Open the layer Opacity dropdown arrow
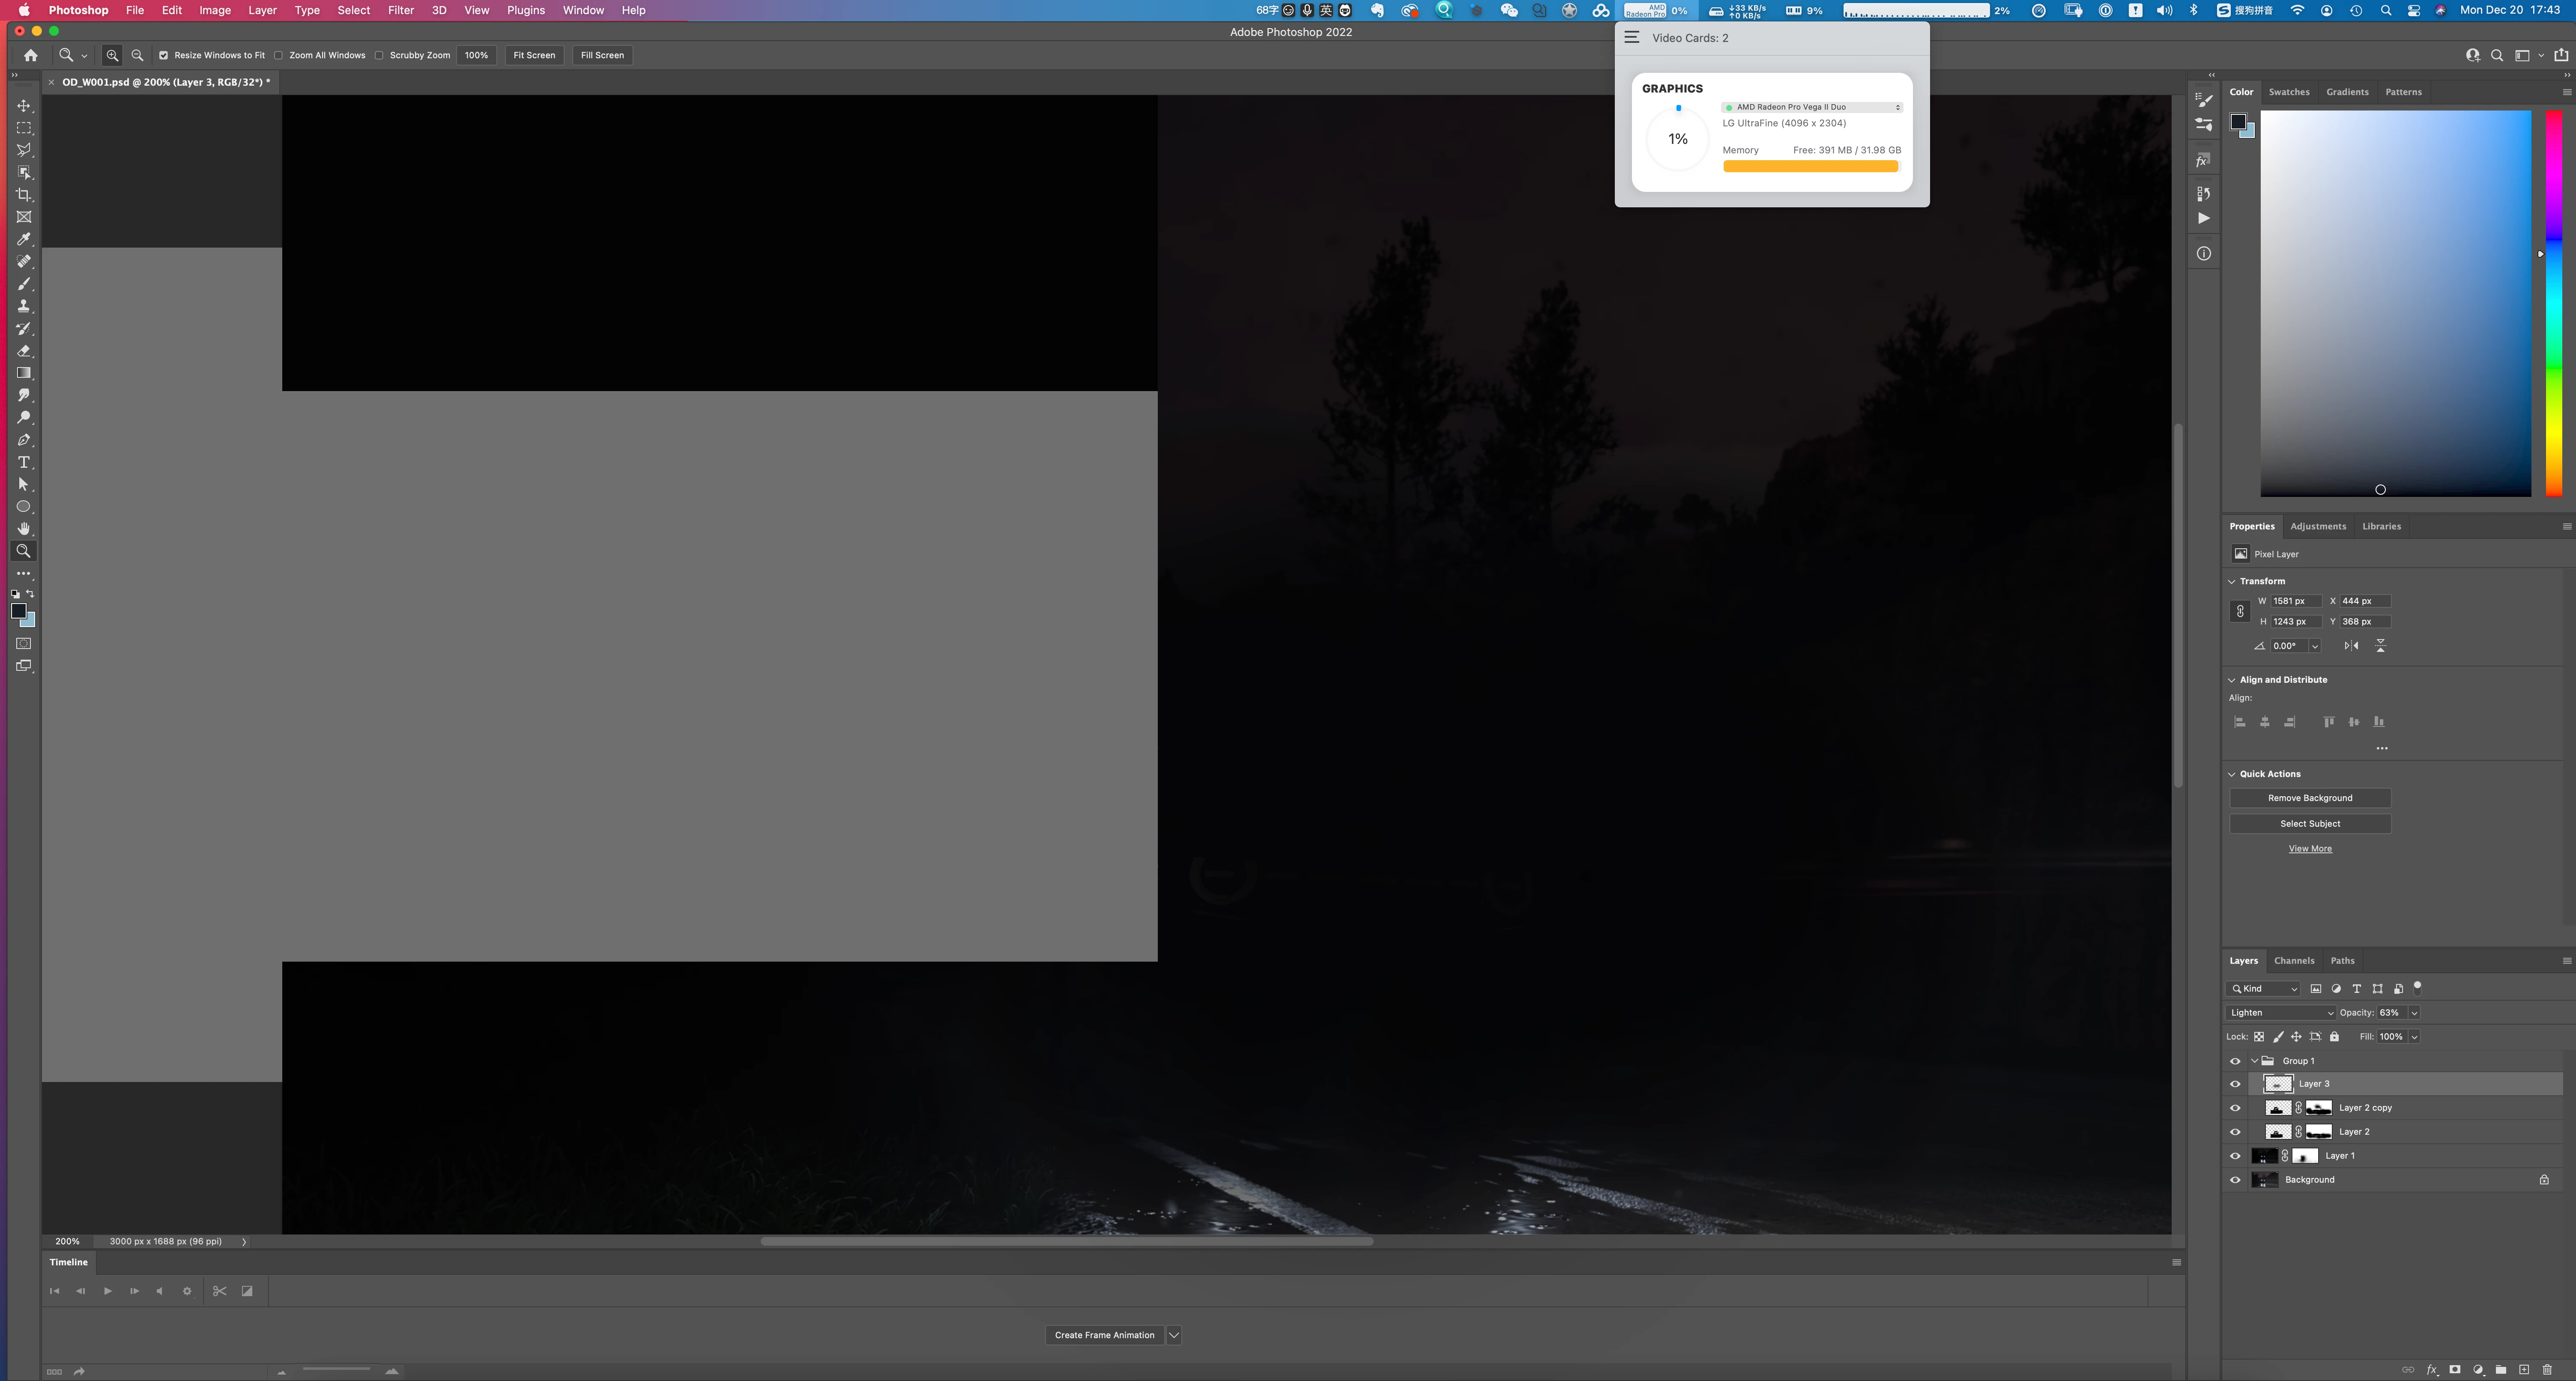This screenshot has height=1381, width=2576. pos(2414,1013)
